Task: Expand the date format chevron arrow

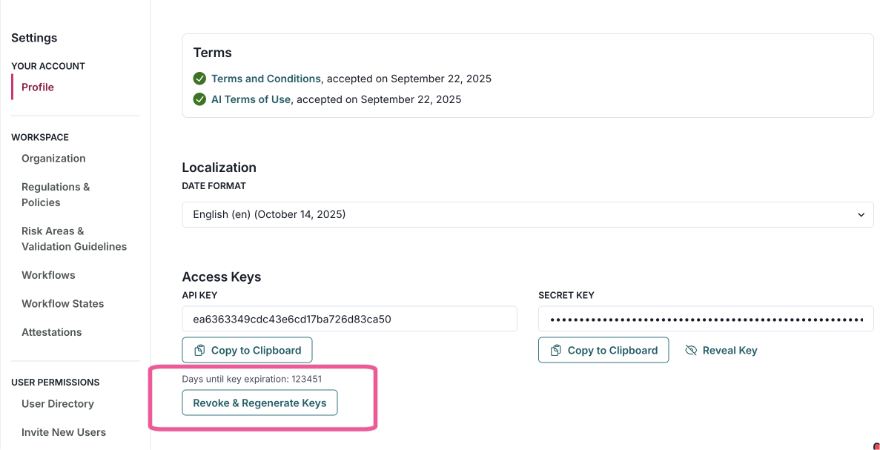Action: click(861, 215)
